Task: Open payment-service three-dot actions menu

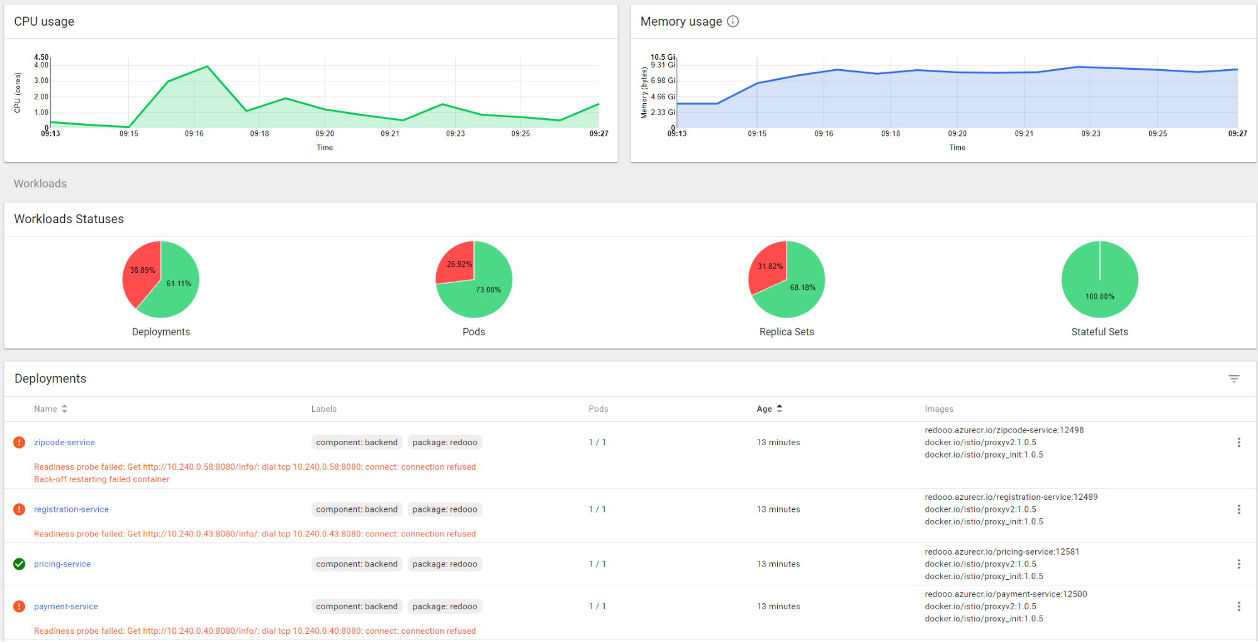Action: point(1238,606)
